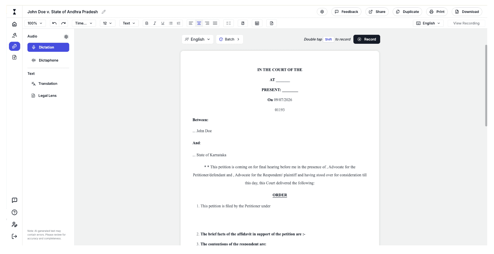The height and width of the screenshot is (254, 494).
Task: Click 'PRESENT:' line in document
Action: pos(280,90)
